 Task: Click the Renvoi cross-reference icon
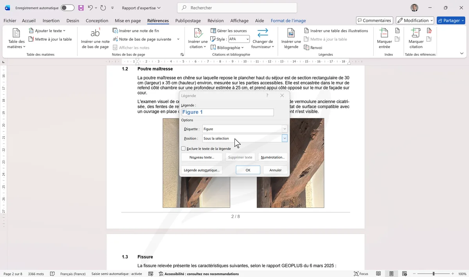click(x=307, y=48)
